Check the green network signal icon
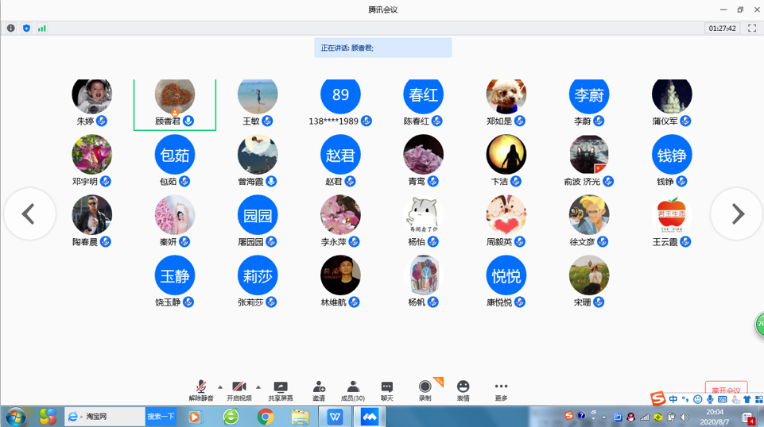 click(x=42, y=29)
